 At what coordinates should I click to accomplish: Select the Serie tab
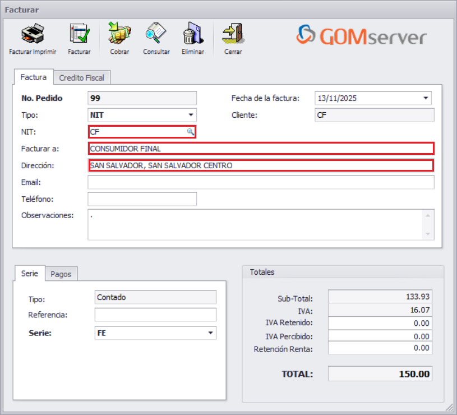29,274
